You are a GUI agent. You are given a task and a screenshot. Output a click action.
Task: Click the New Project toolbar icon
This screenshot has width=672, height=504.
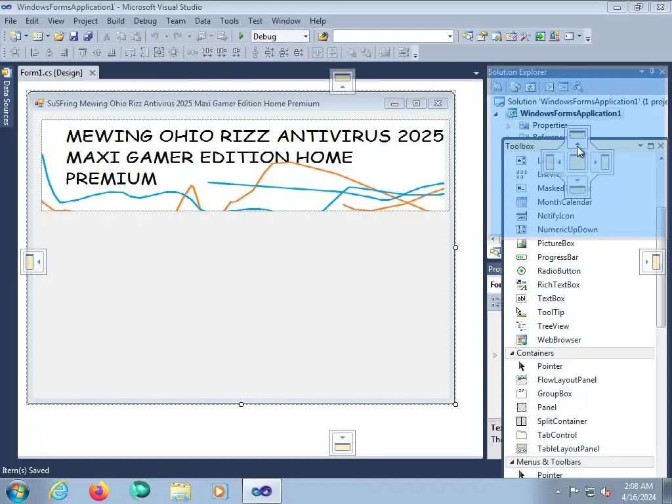(16, 37)
